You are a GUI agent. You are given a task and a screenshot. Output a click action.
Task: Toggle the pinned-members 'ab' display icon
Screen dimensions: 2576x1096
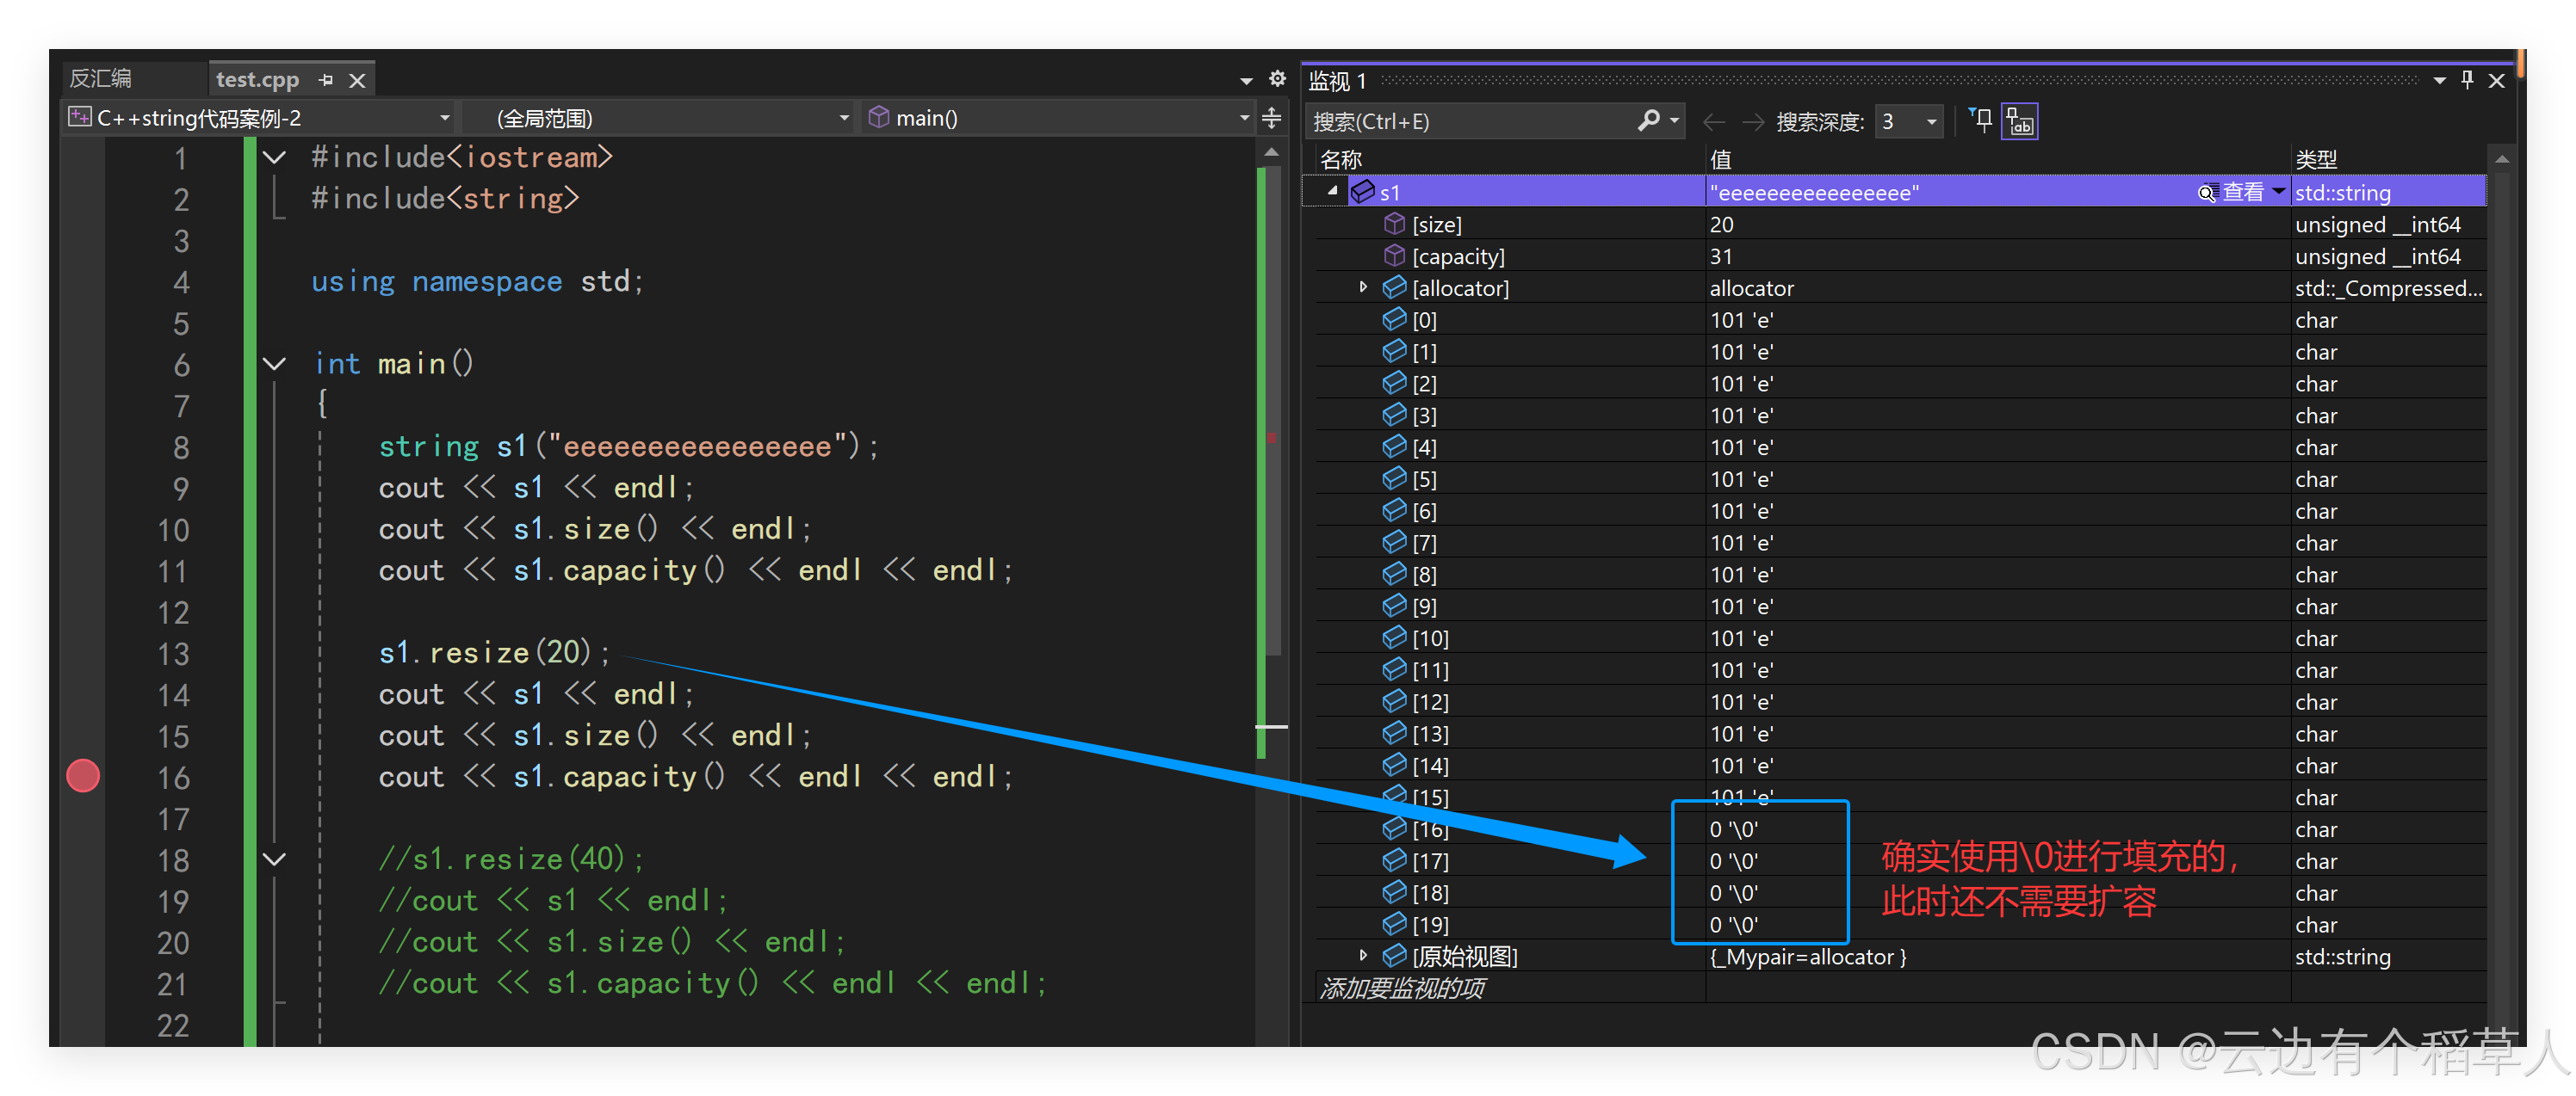(2019, 122)
